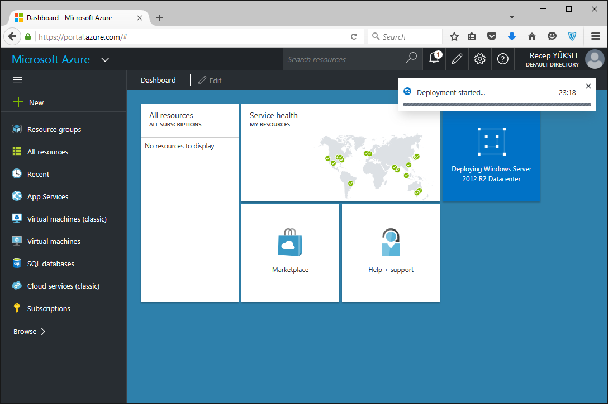Open a new browser tab
Image resolution: width=608 pixels, height=404 pixels.
click(x=159, y=18)
